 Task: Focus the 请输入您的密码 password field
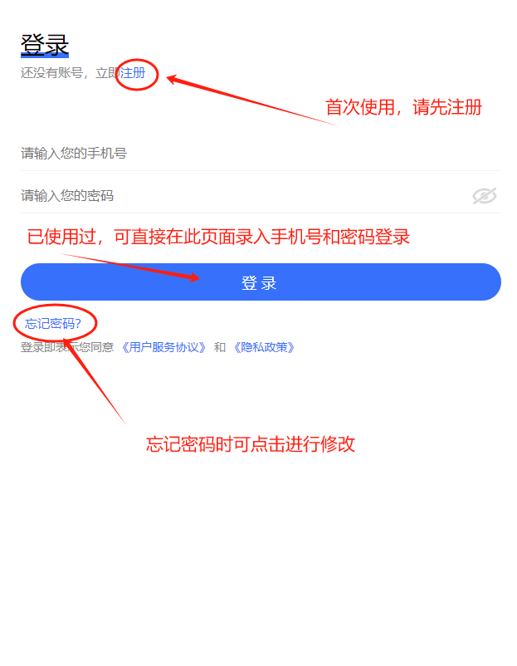pos(246,196)
